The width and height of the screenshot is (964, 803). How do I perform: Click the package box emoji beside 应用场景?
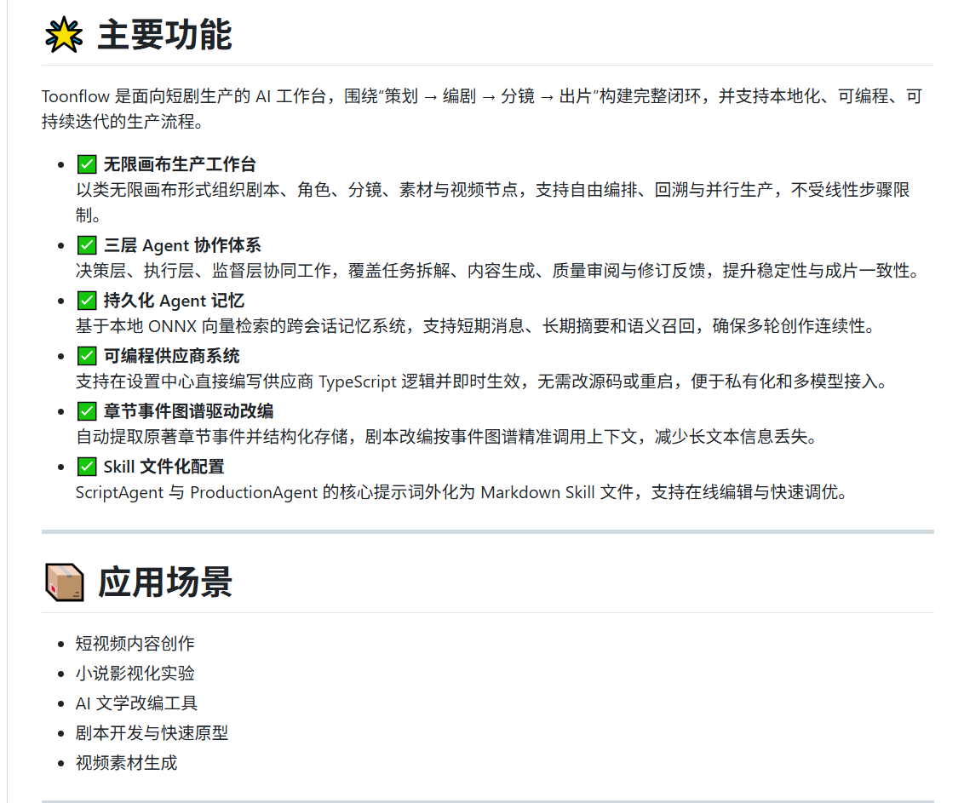[x=64, y=582]
